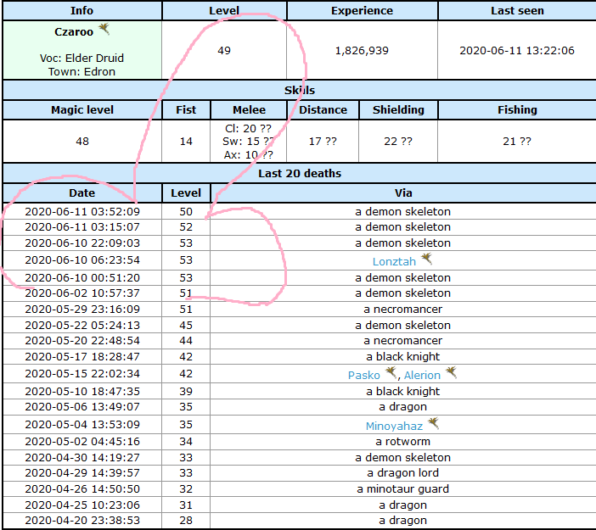The image size is (596, 530).
Task: Click the 'a minotaur guard' death entry
Action: [403, 488]
